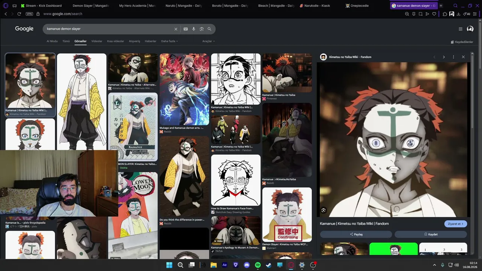This screenshot has height=271, width=482.
Task: Open the Mukago and Kamanue demon arts image
Action: coord(184,89)
